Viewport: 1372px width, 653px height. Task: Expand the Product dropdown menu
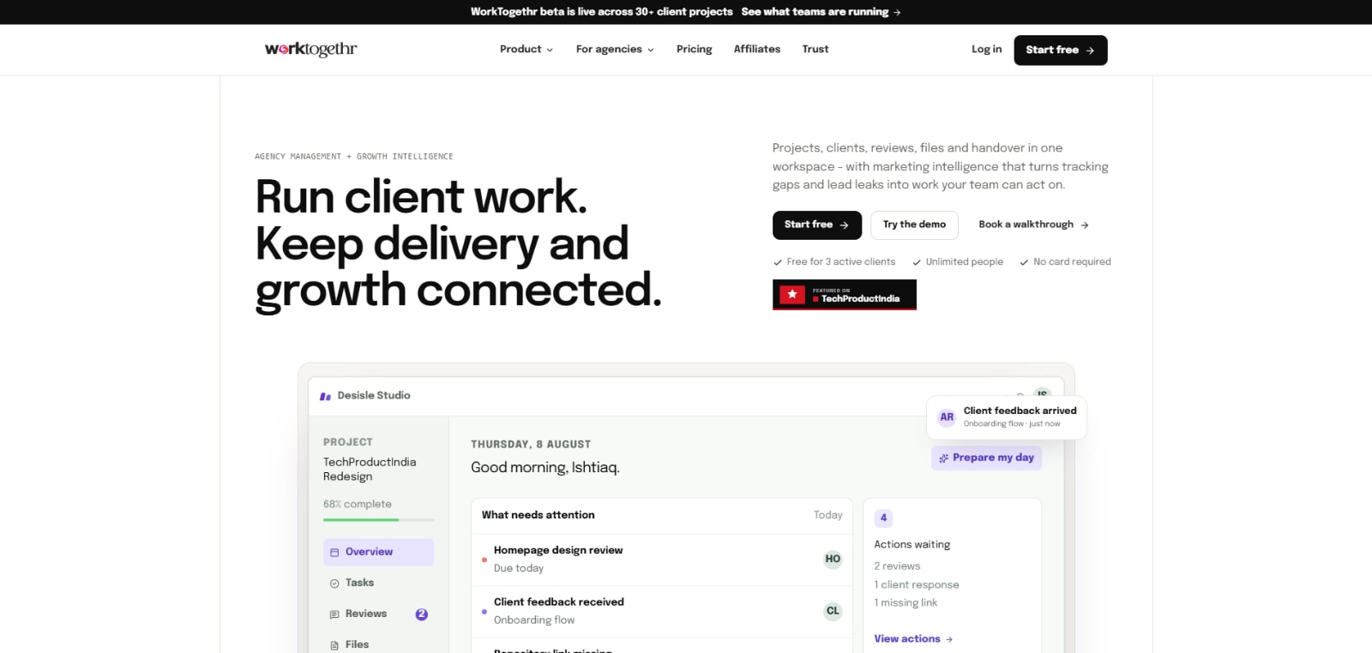pos(527,50)
